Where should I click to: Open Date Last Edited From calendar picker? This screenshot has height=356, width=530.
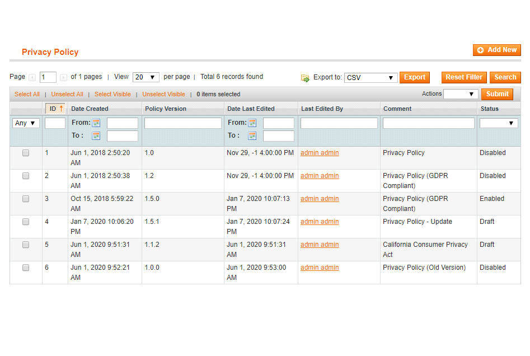[x=252, y=123]
